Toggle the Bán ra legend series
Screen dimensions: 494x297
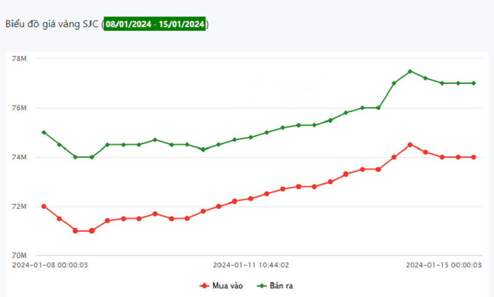tap(275, 286)
